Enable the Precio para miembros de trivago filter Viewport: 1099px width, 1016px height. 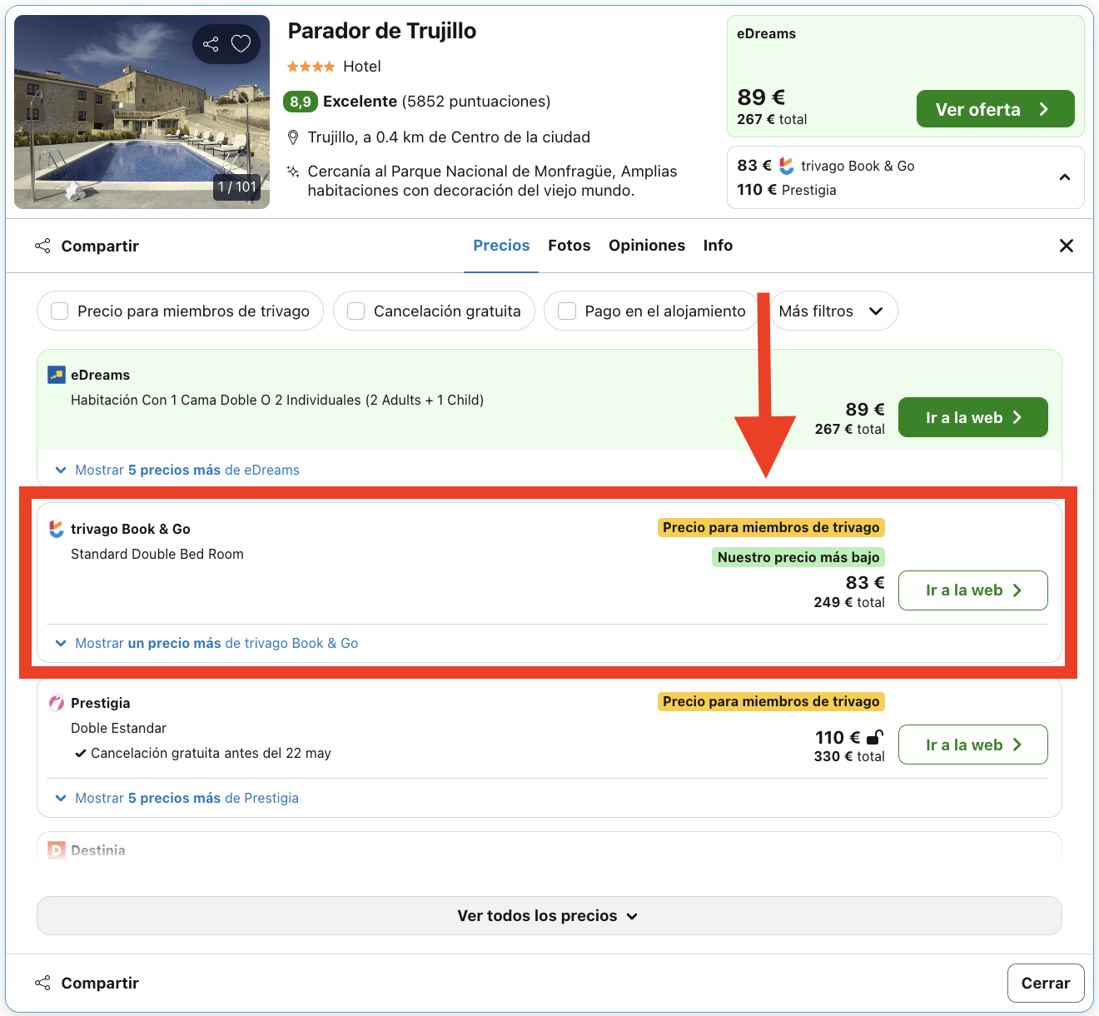(59, 311)
